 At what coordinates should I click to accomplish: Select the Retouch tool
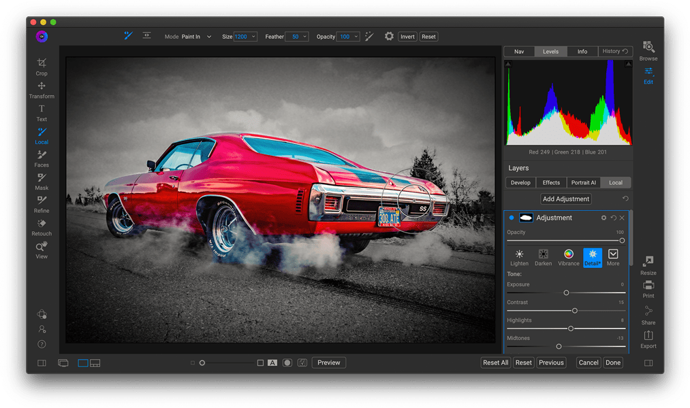click(42, 227)
